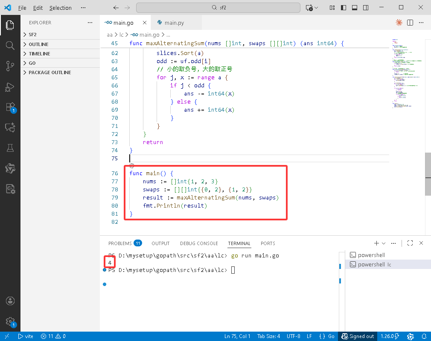The width and height of the screenshot is (431, 341).
Task: Open remote window indicator in status bar
Action: click(7, 336)
